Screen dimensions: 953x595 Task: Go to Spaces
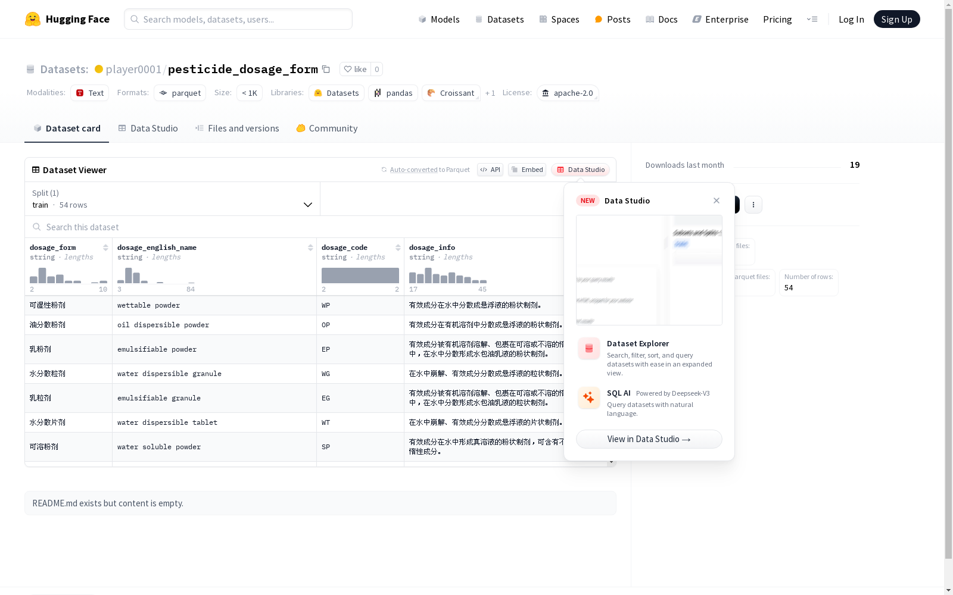click(559, 19)
